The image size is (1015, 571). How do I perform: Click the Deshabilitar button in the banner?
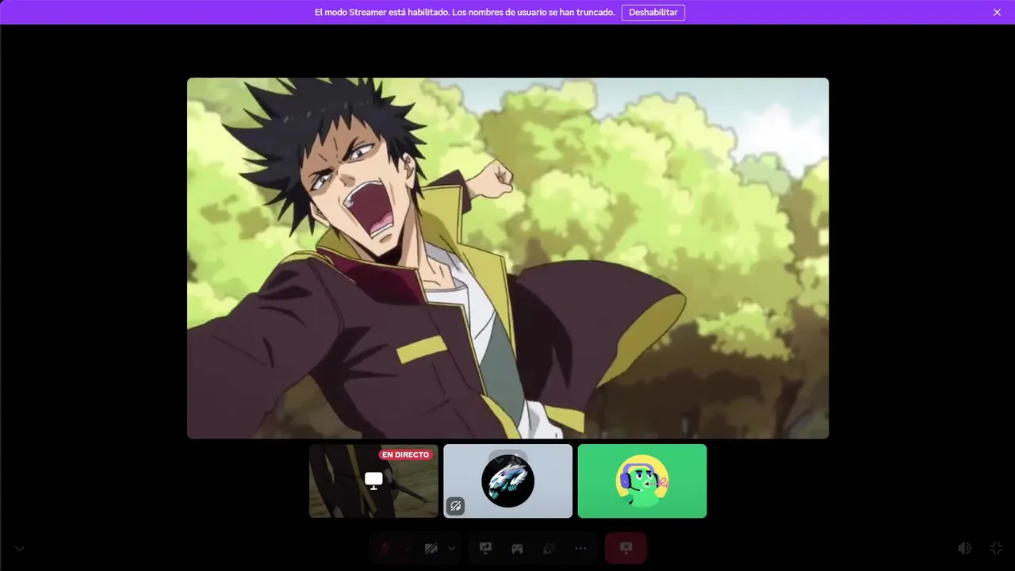[x=653, y=13]
